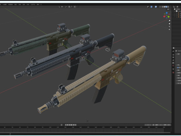
Task: Select material preview shading mode
Action: click(166, 7)
